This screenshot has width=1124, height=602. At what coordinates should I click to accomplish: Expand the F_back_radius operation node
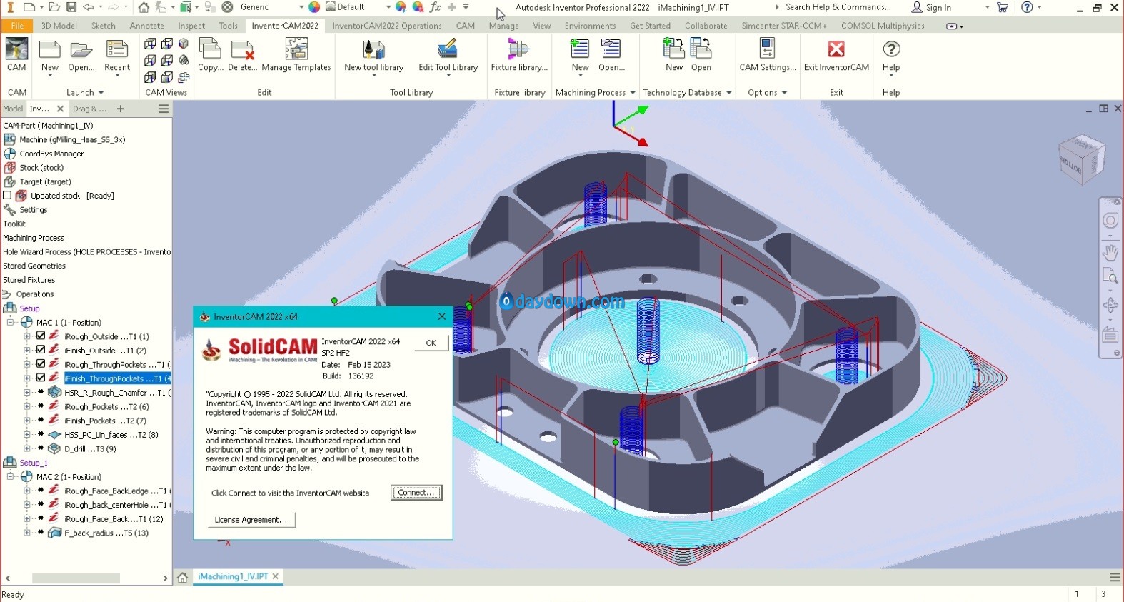click(x=27, y=533)
